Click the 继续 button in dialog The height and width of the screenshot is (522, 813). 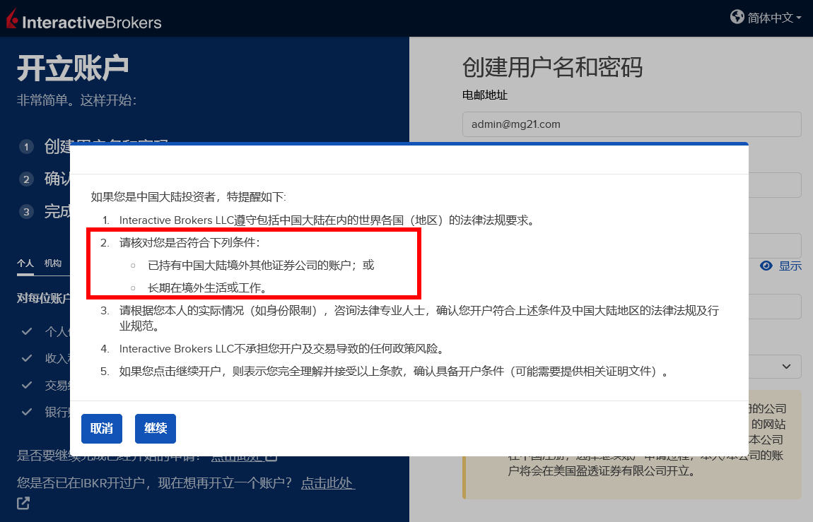pos(156,428)
